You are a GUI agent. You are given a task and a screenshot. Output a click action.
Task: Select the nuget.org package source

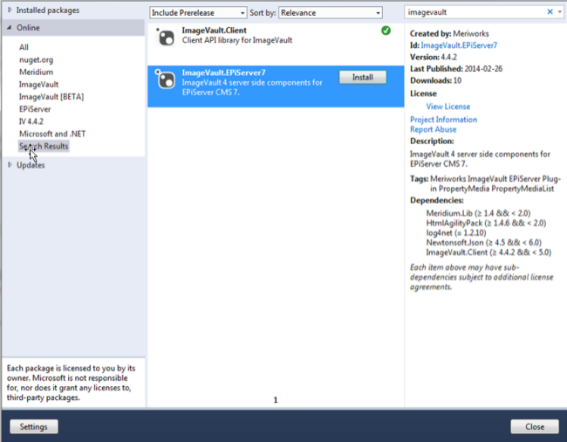point(36,59)
